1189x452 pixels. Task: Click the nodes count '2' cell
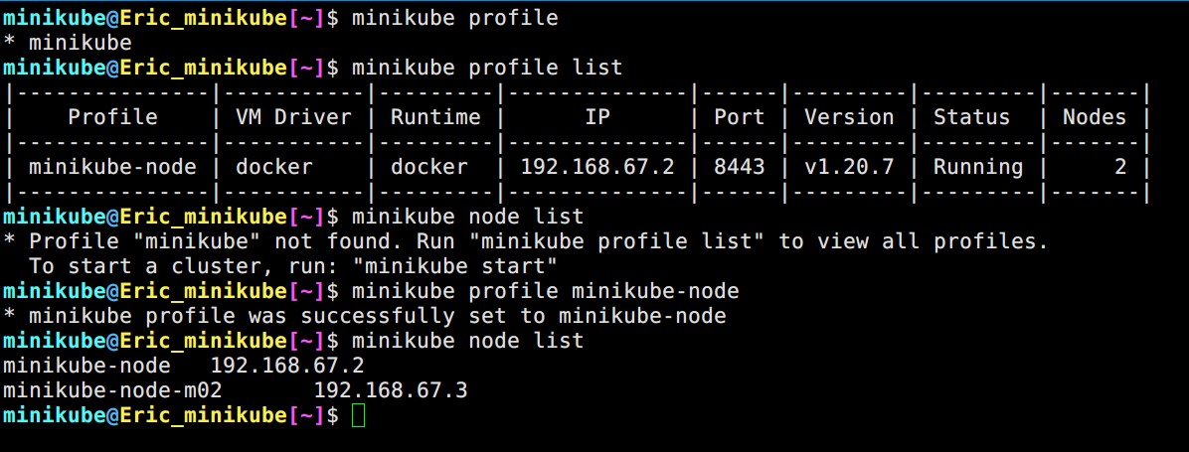pyautogui.click(x=1120, y=167)
